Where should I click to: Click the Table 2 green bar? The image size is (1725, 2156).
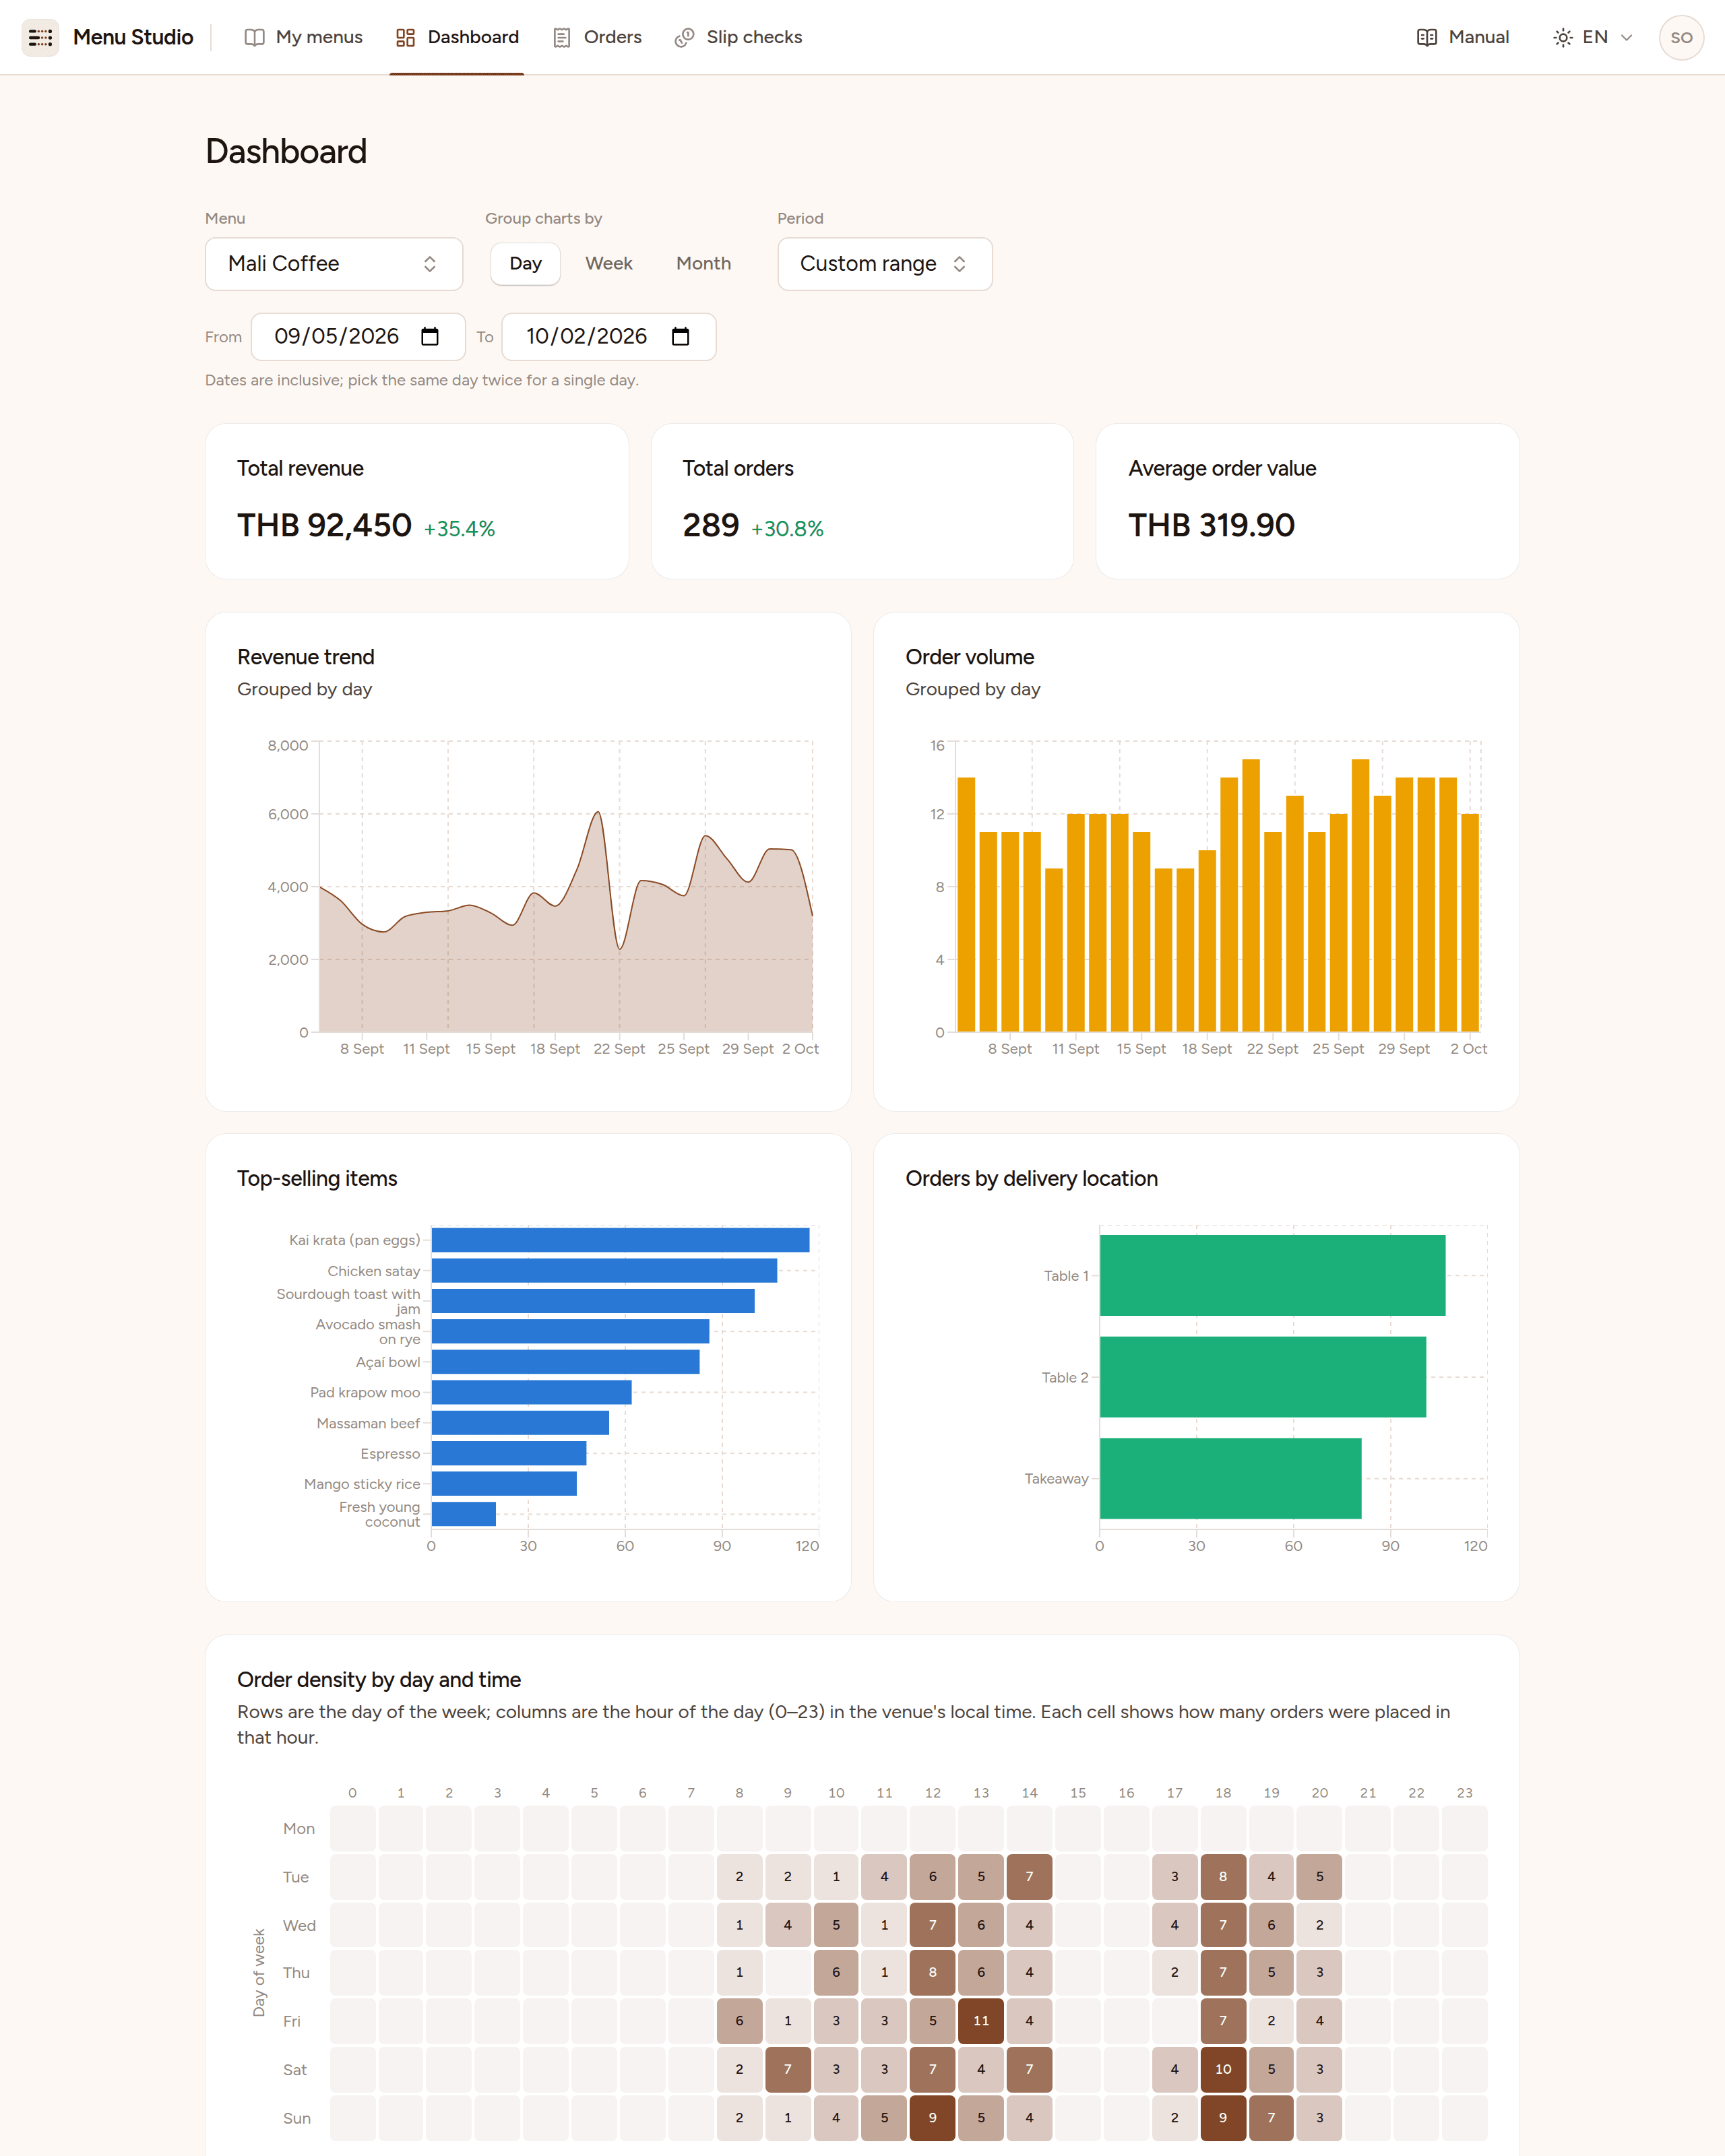pyautogui.click(x=1263, y=1377)
